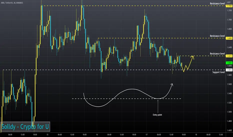233x137 pixels.
Task: Select the white dashed support line at 1.5910
Action: click(114, 70)
